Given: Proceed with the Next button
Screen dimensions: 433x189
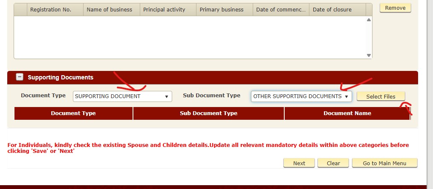Looking at the screenshot, I should click(299, 163).
